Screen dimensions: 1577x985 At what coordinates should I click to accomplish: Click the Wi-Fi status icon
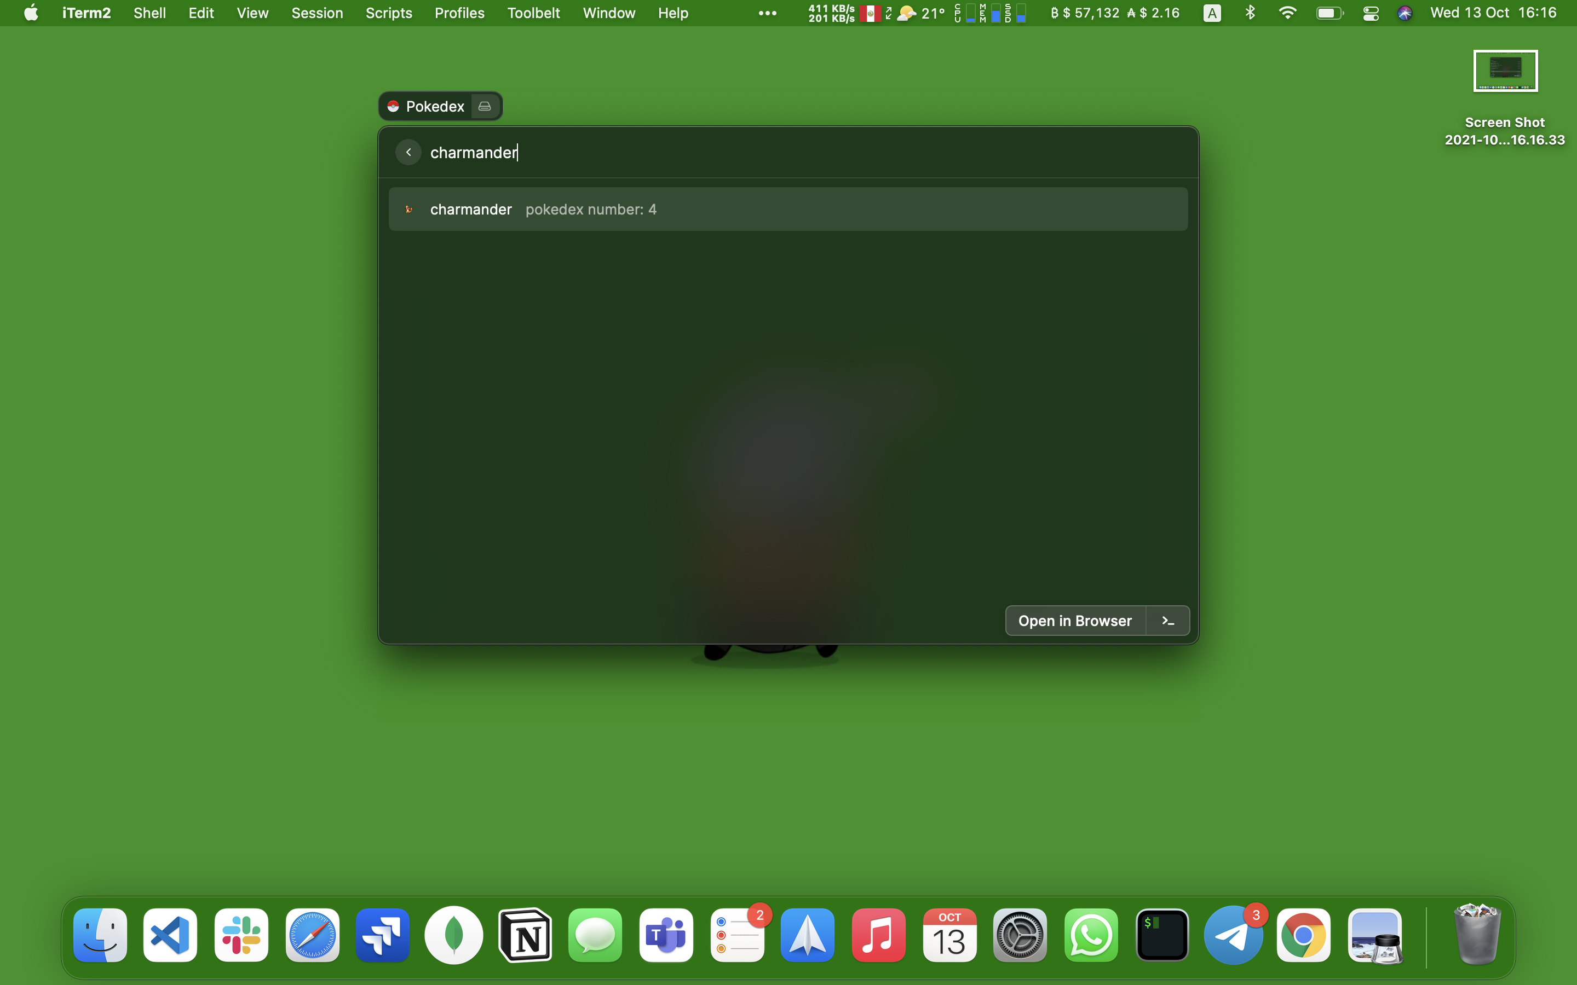click(x=1287, y=13)
